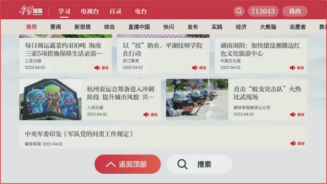Click the 学习强国 logo

[31, 11]
